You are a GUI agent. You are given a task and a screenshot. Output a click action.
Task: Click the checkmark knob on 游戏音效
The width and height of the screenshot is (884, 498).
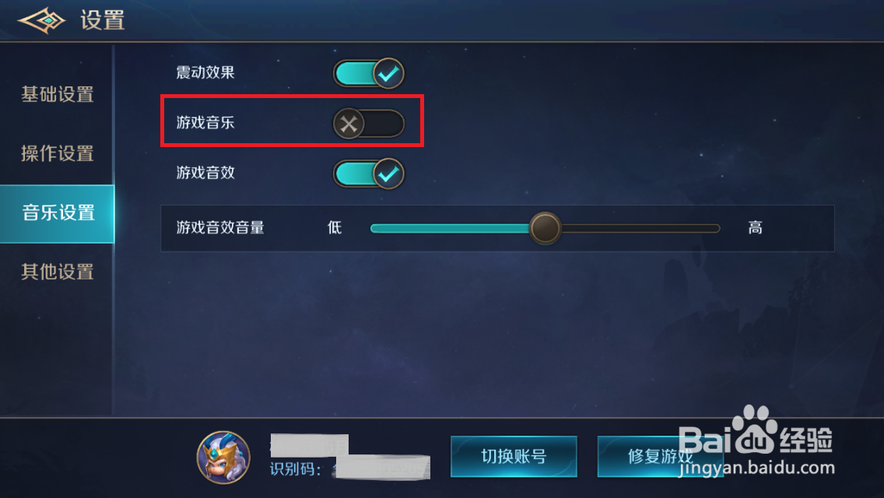388,174
